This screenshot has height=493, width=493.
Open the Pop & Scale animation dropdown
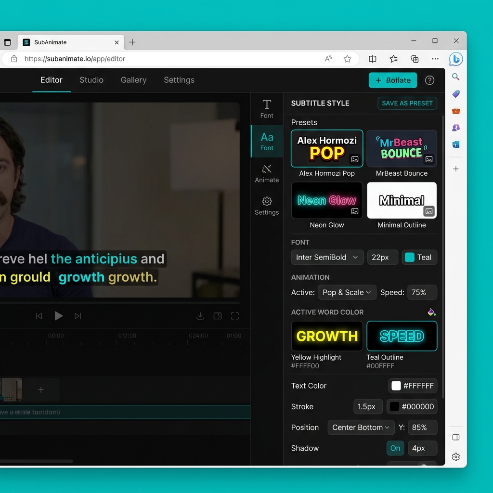tap(347, 292)
